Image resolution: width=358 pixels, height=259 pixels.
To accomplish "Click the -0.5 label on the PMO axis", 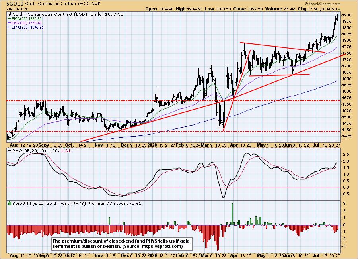I will click(345, 194).
